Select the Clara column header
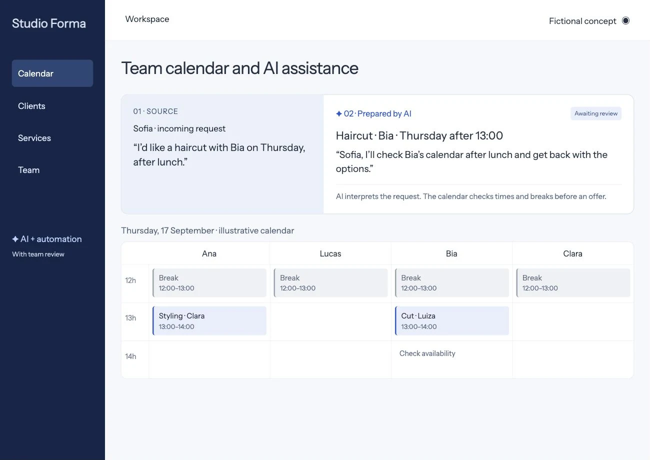The height and width of the screenshot is (460, 650). pyautogui.click(x=573, y=253)
